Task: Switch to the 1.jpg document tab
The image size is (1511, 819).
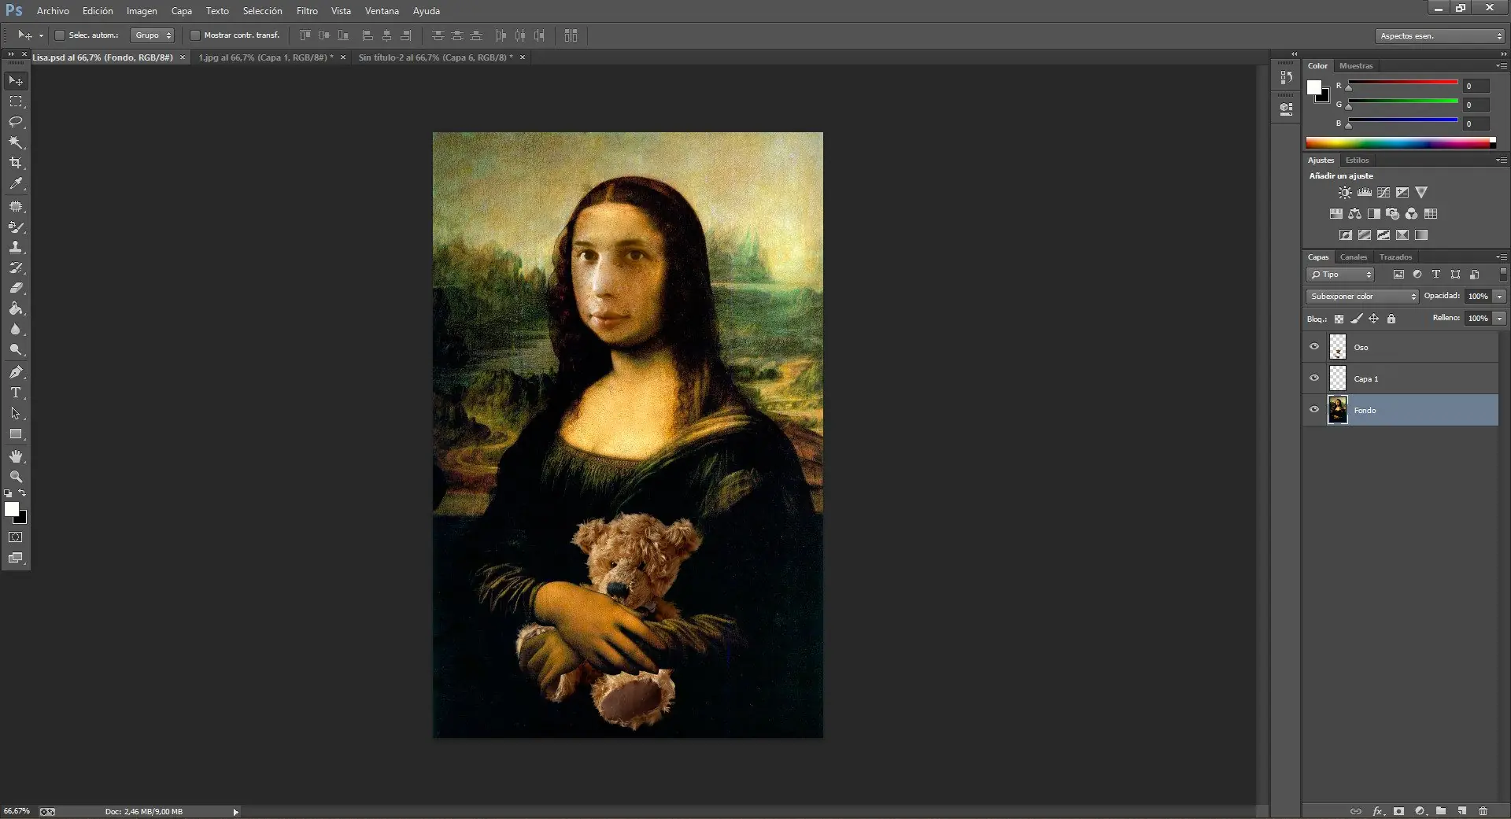Action: [x=265, y=57]
